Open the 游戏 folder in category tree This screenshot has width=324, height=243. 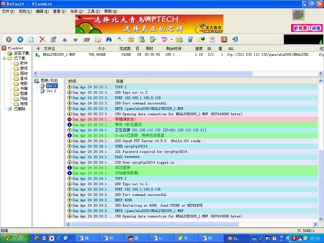24,68
